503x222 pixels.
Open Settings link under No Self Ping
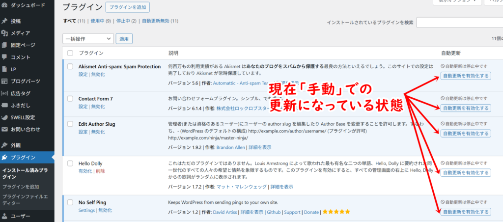point(86,210)
